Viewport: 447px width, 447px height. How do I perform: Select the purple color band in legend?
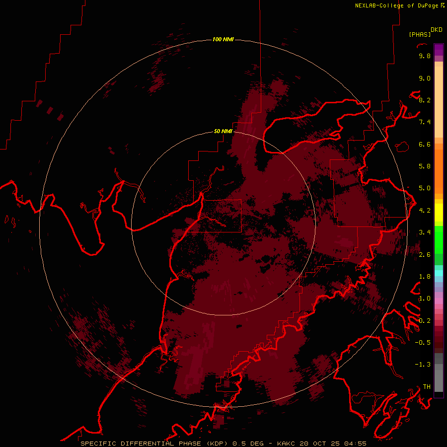[x=439, y=50]
